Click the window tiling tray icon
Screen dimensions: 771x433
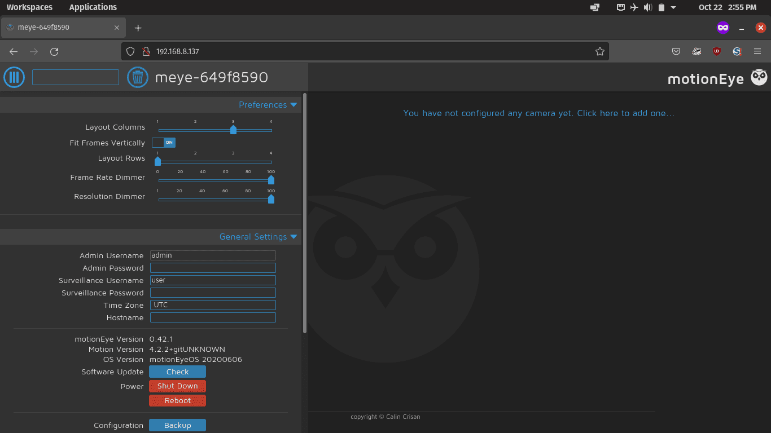pos(595,7)
